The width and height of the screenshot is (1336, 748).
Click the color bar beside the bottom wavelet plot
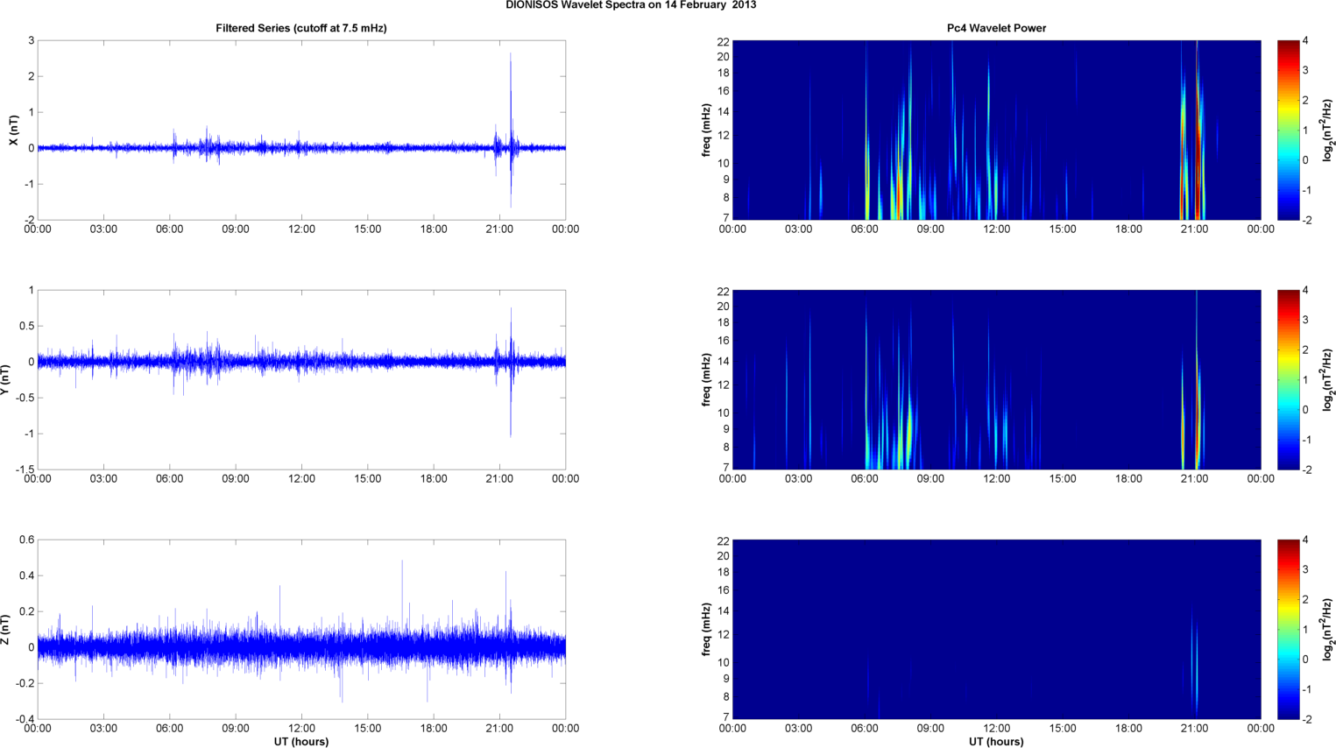point(1288,629)
